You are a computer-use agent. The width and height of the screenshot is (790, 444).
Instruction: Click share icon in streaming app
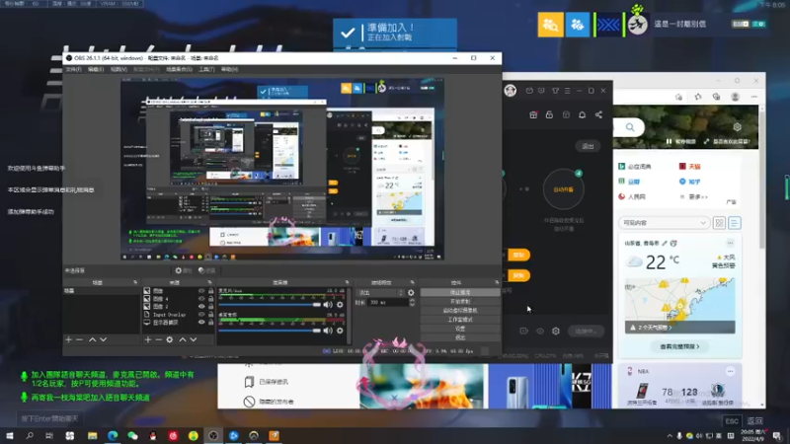click(598, 114)
